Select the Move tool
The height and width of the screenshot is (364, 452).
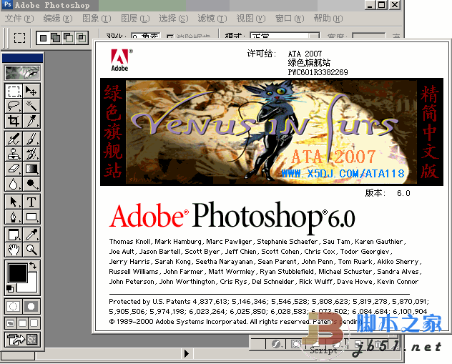point(31,91)
